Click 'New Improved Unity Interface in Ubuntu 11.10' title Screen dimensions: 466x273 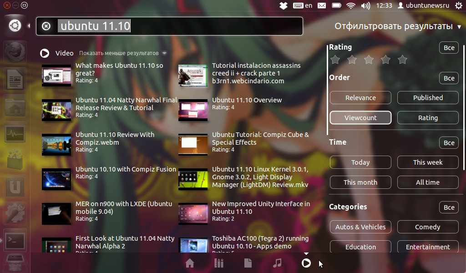[x=261, y=207]
